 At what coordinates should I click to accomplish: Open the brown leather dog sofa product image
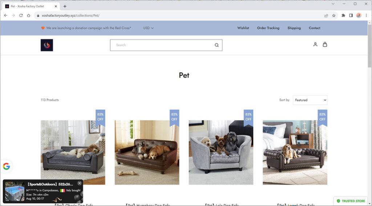[147, 152]
